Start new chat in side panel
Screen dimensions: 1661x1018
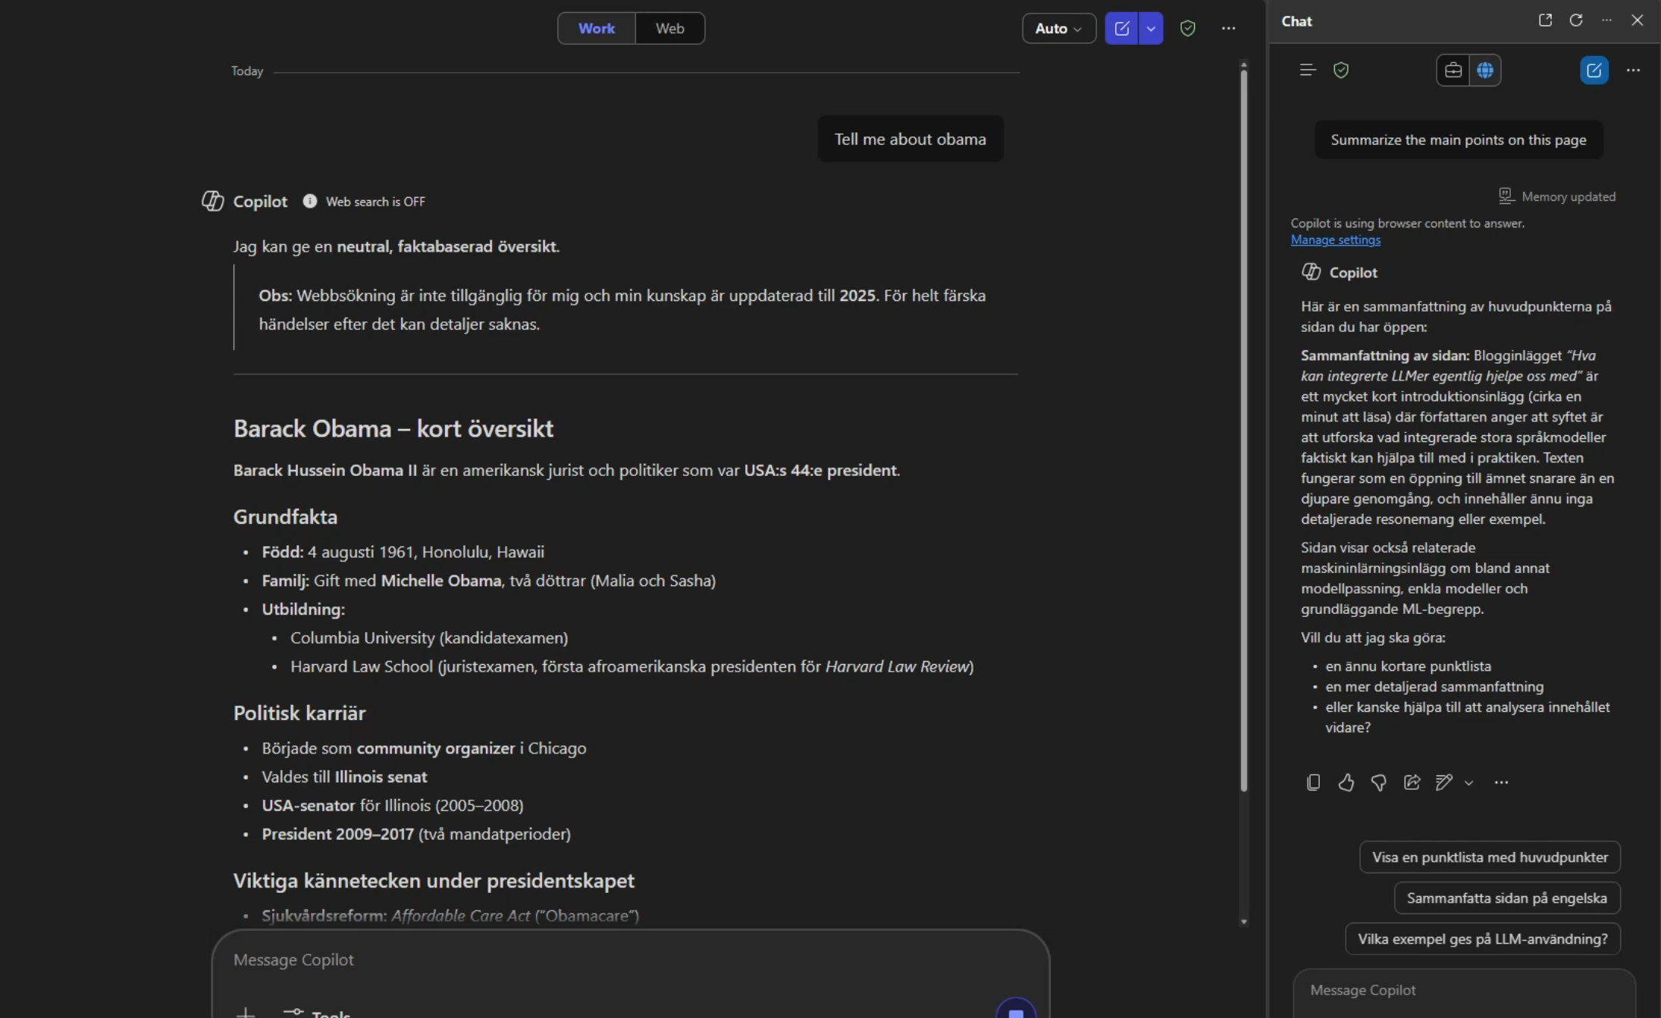point(1594,70)
